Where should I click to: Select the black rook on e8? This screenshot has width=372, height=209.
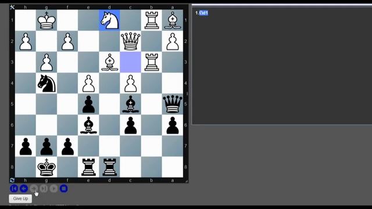[88, 167]
